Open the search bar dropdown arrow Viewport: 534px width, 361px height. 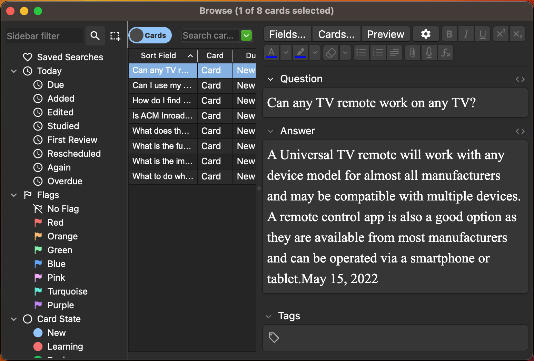pyautogui.click(x=246, y=35)
